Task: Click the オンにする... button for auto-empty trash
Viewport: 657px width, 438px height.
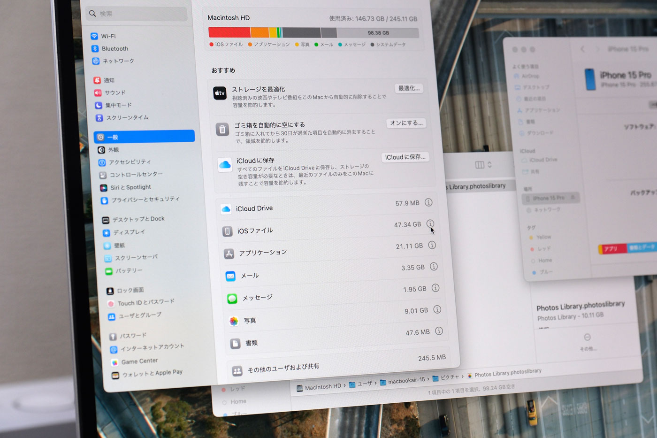Action: pos(406,123)
